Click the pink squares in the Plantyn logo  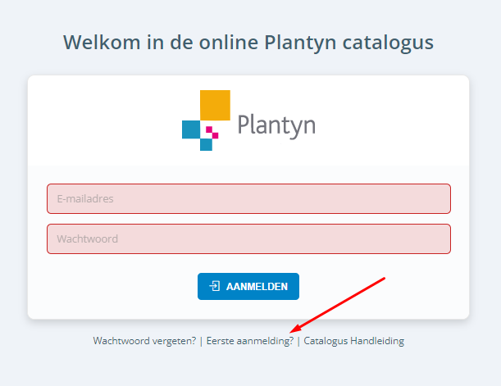tap(212, 132)
